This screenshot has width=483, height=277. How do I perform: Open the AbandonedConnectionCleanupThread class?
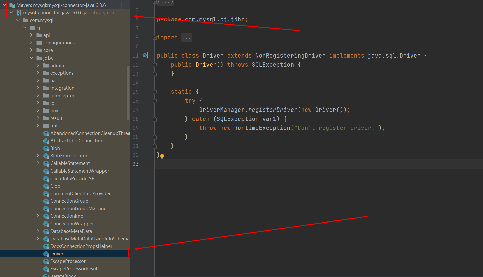click(90, 133)
